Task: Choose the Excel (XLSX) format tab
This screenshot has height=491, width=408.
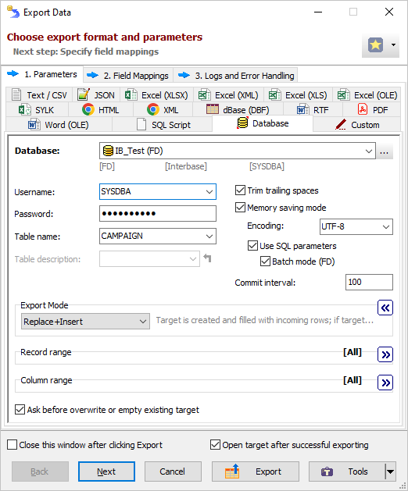Action: (157, 95)
